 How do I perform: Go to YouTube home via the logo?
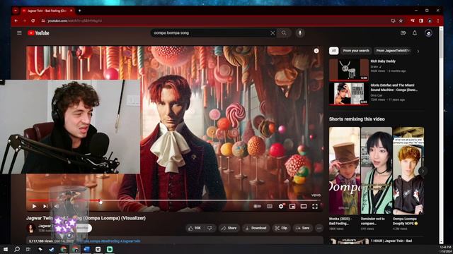tap(38, 33)
